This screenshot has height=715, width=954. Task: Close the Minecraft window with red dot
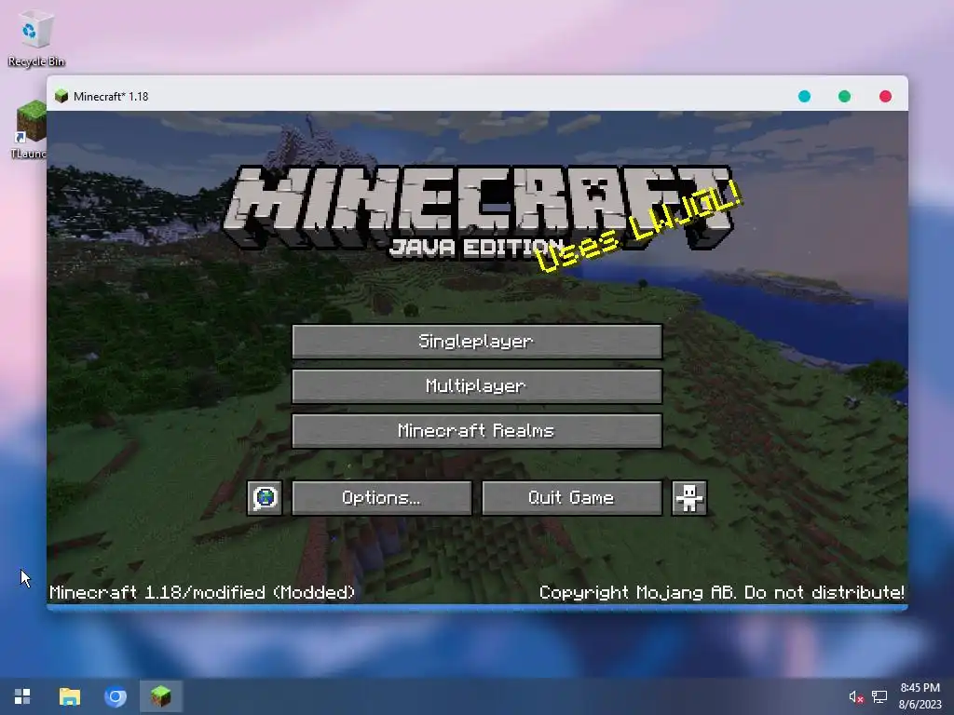coord(885,96)
